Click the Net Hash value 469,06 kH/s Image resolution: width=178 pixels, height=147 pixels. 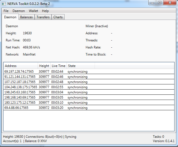[x=31, y=47]
